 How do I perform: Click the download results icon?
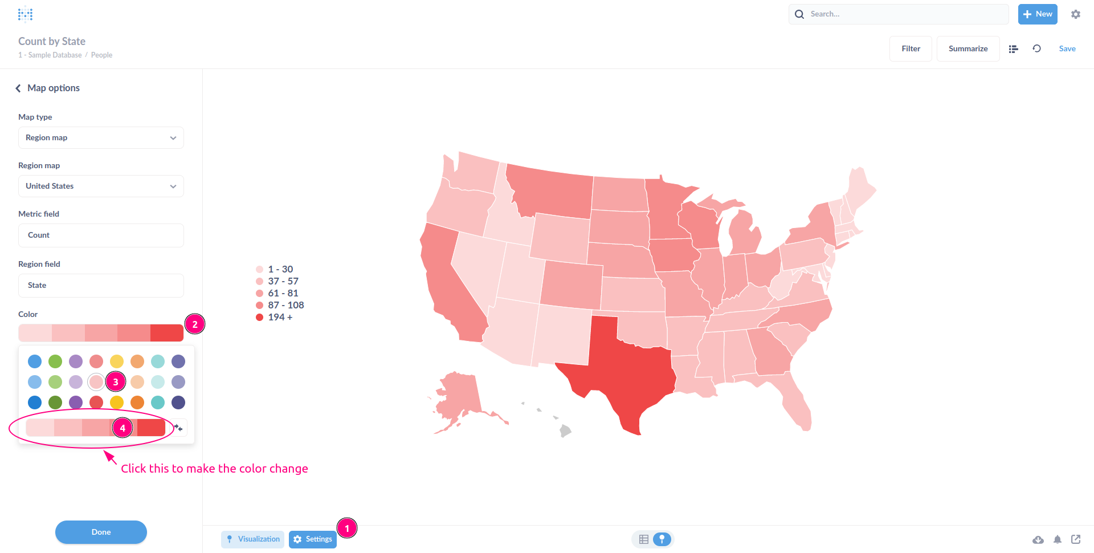click(1039, 539)
